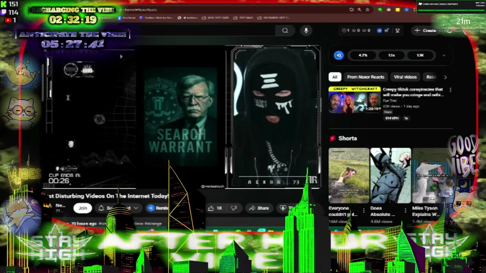Viewport: 486px width, 273px height.
Task: Click the zoom magnifier icon in address bar
Action: coord(359,9)
